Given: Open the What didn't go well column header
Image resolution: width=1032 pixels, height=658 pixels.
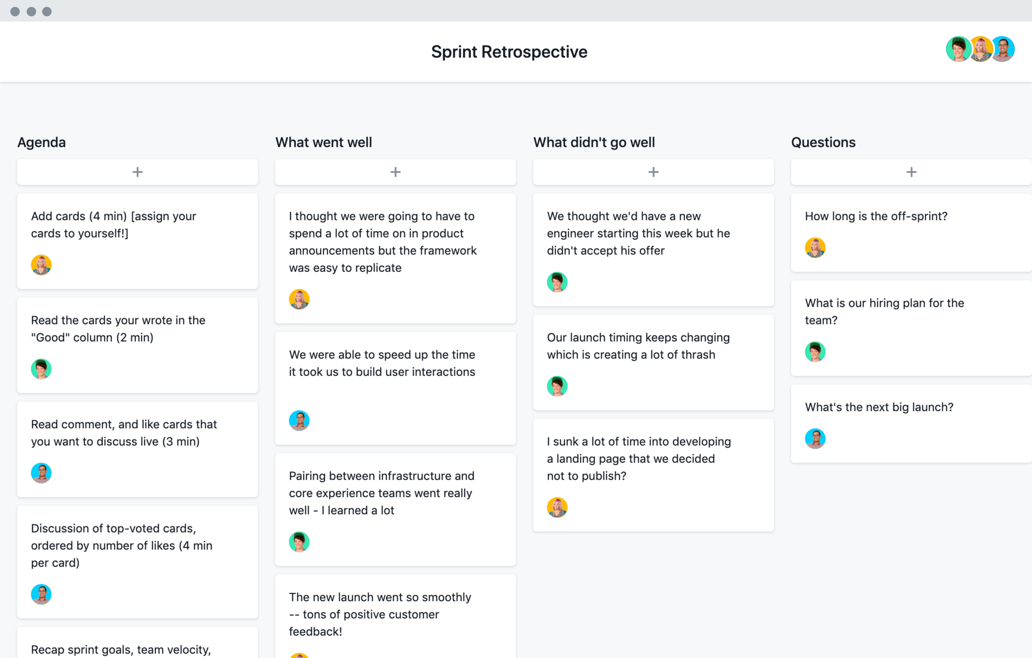Looking at the screenshot, I should coord(593,142).
